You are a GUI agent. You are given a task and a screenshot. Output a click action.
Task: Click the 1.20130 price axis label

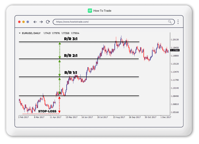click(x=175, y=40)
